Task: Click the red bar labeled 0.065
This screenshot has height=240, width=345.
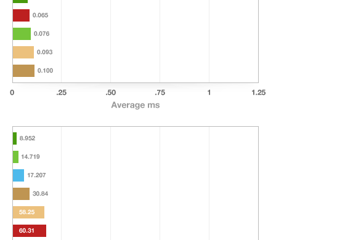Action: coord(21,15)
